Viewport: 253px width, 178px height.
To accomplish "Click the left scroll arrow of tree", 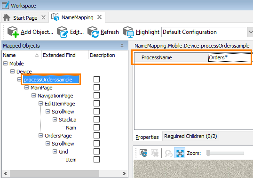I will pyautogui.click(x=6, y=174).
